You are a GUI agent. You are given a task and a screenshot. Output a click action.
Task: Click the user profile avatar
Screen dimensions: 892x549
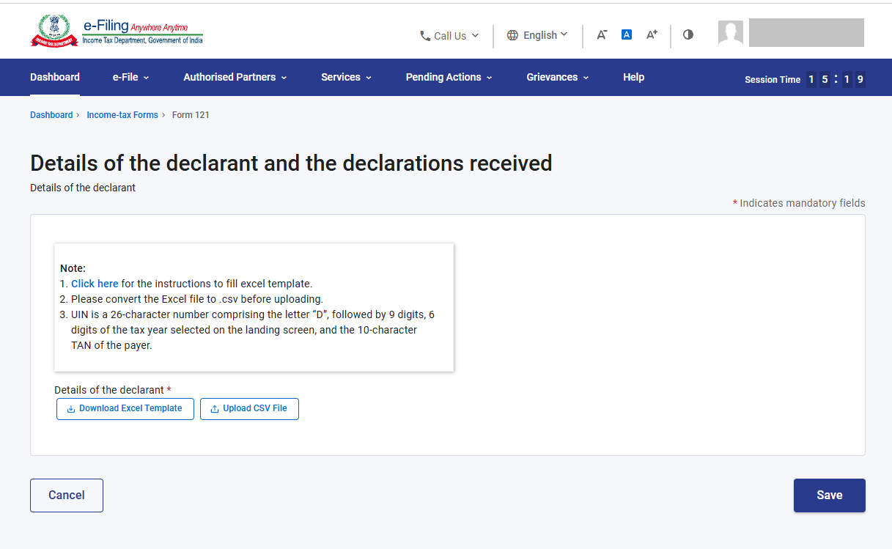coord(731,32)
